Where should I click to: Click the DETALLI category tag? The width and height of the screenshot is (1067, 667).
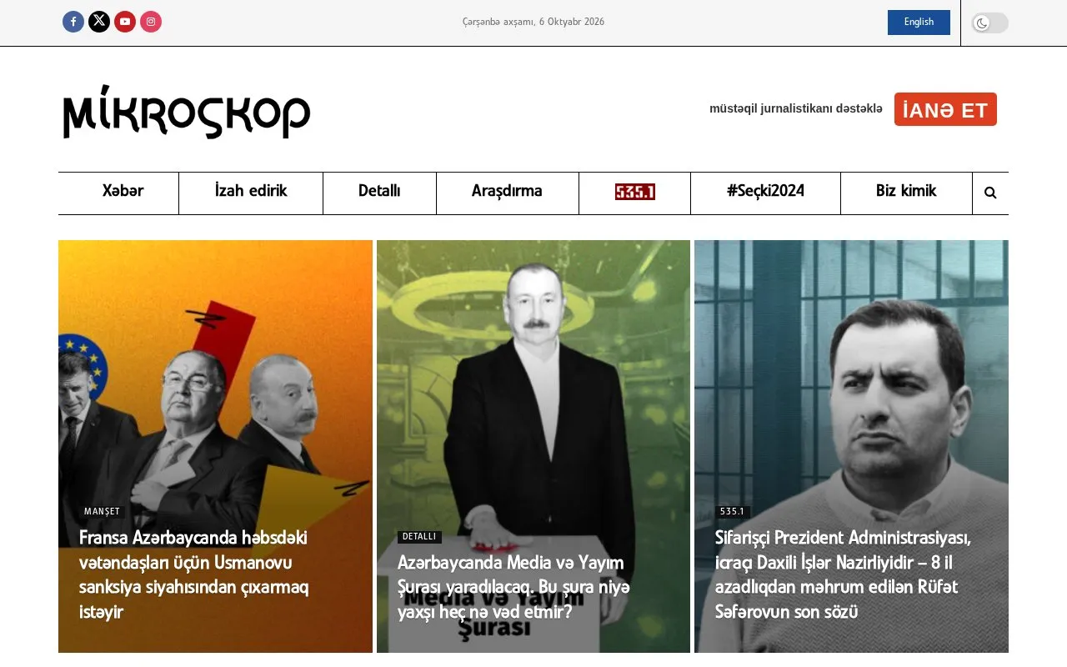[x=419, y=537]
